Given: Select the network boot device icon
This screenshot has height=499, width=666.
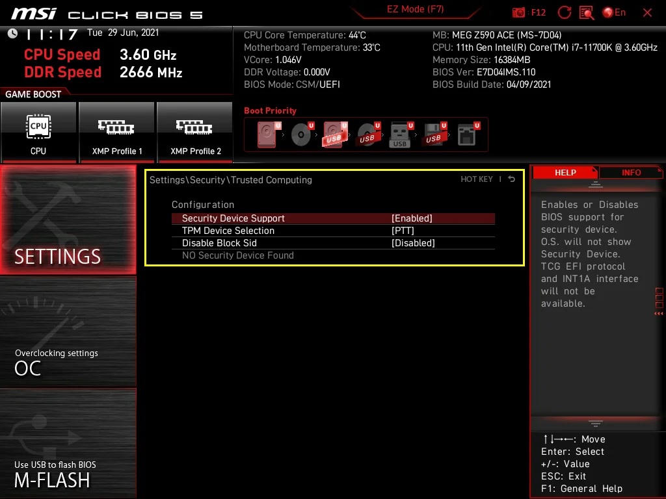Looking at the screenshot, I should pos(468,134).
